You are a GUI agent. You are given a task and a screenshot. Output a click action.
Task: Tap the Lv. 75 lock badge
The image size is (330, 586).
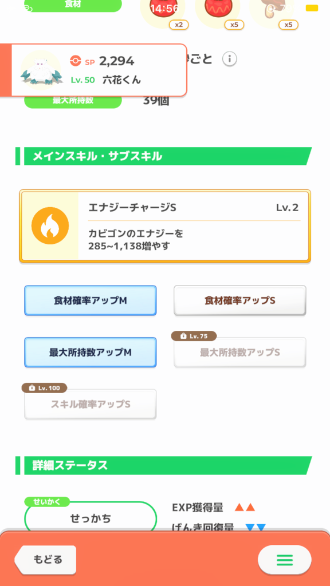tap(194, 336)
